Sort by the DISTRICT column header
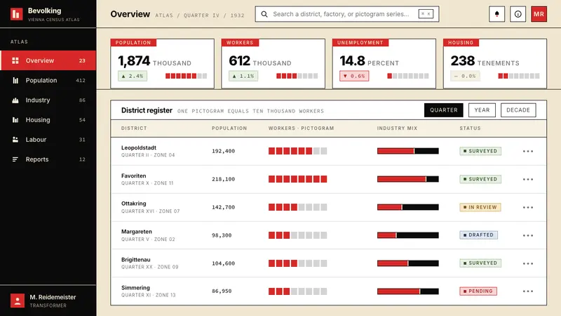The height and width of the screenshot is (316, 561). [134, 129]
